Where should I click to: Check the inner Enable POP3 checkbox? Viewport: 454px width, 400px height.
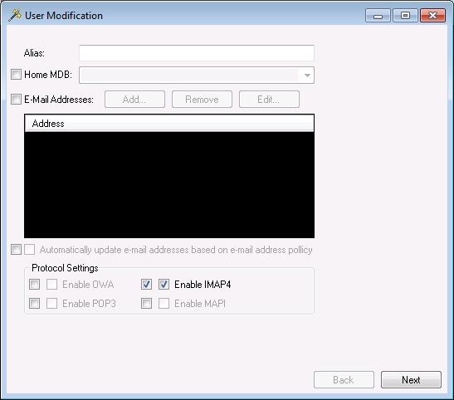click(x=51, y=304)
